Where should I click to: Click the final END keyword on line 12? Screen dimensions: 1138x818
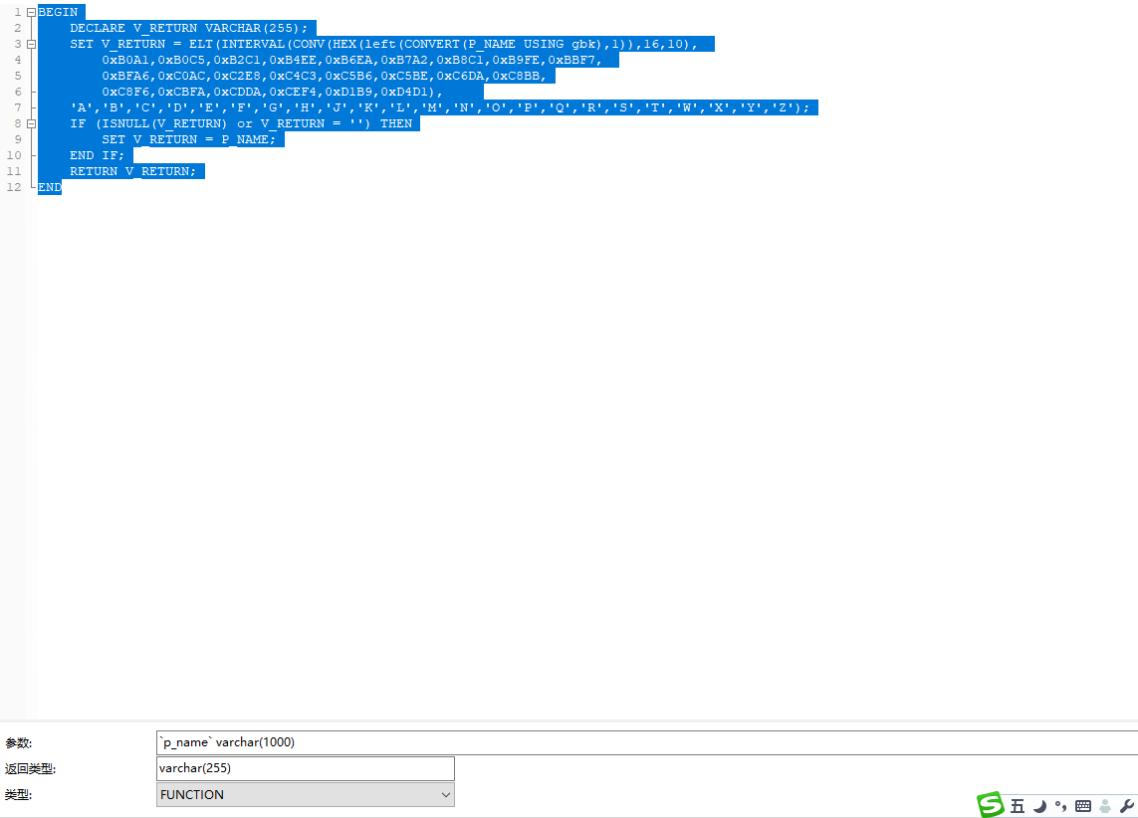click(x=50, y=188)
